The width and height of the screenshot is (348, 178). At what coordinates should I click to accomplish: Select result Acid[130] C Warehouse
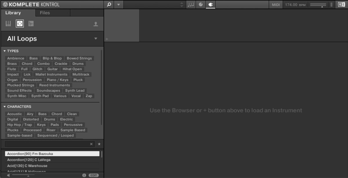click(52, 166)
